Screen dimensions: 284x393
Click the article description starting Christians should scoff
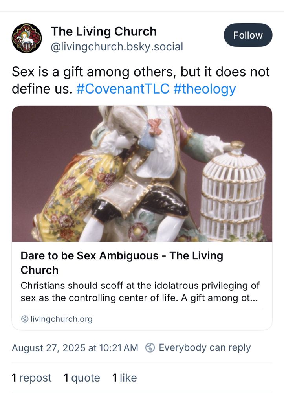(x=140, y=292)
